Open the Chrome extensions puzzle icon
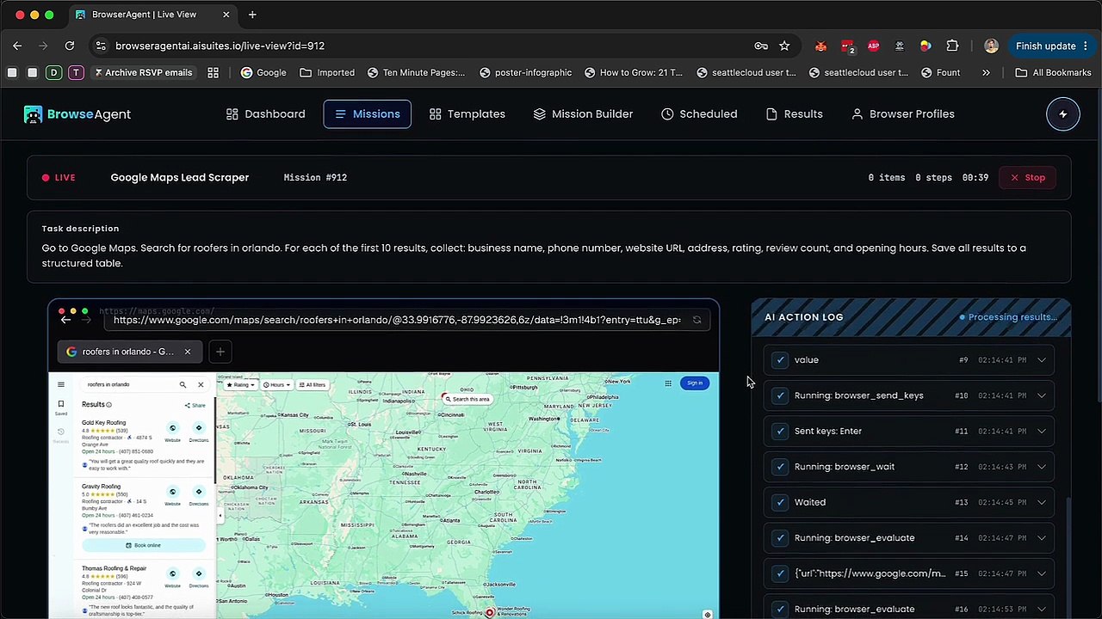This screenshot has height=619, width=1102. coord(952,46)
